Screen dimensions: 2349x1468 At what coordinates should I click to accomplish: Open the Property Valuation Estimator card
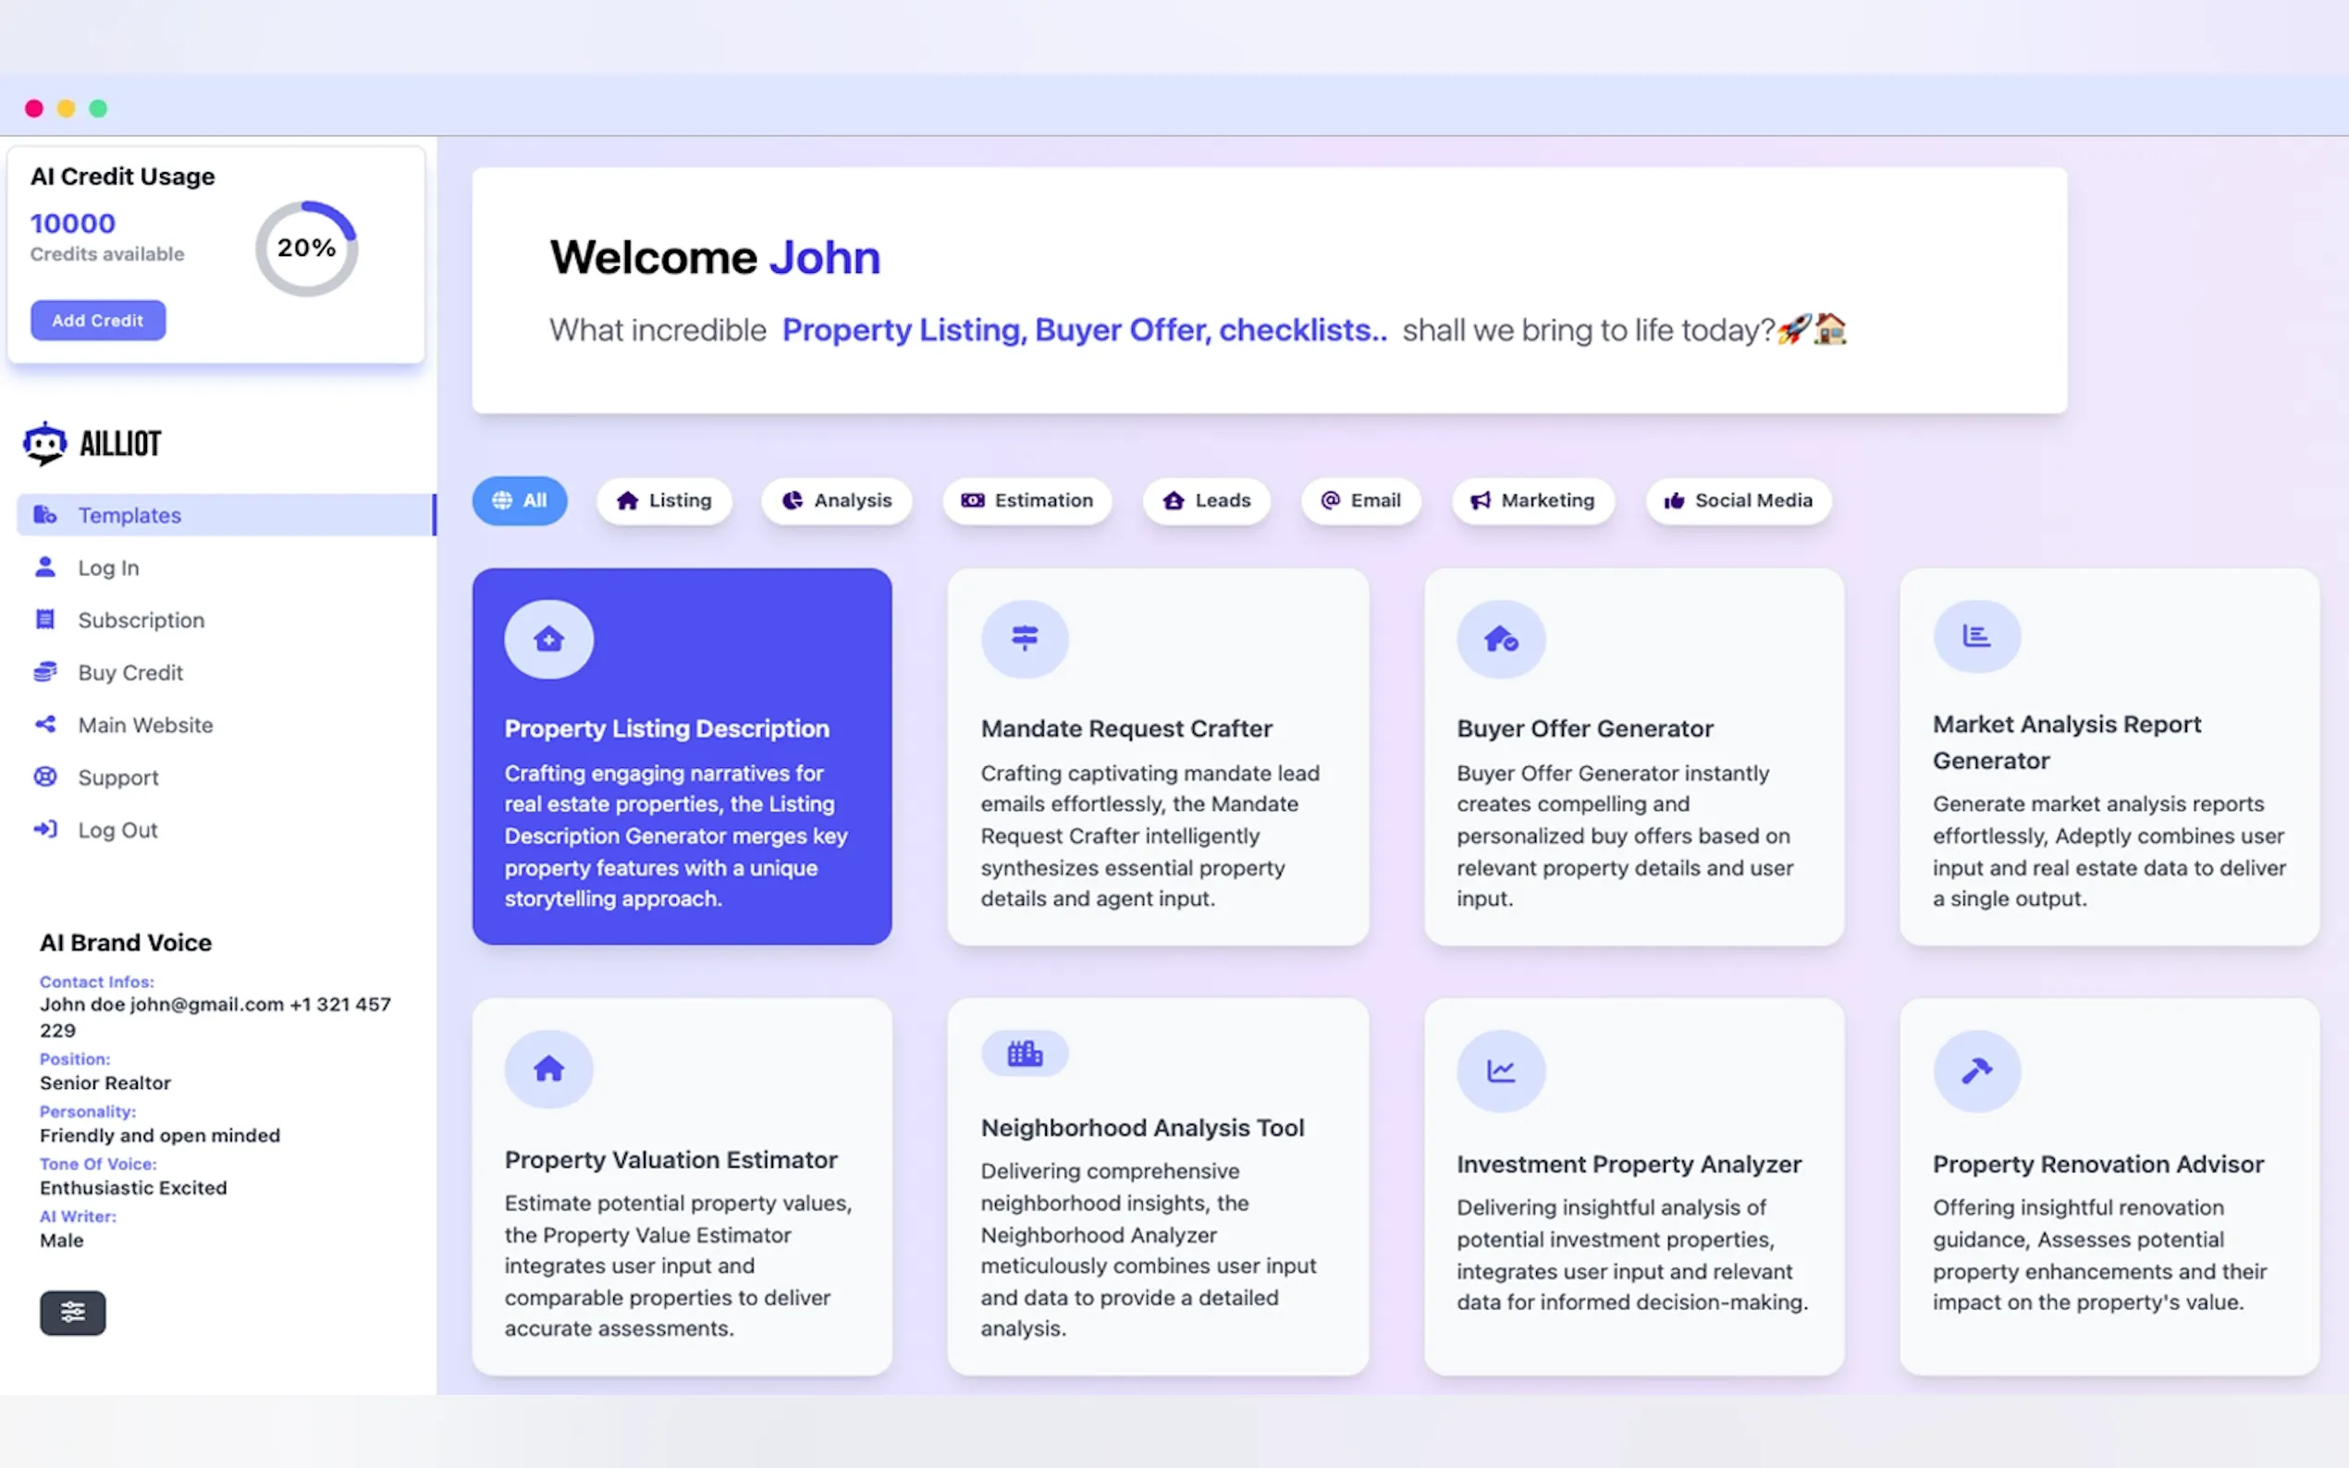click(682, 1186)
